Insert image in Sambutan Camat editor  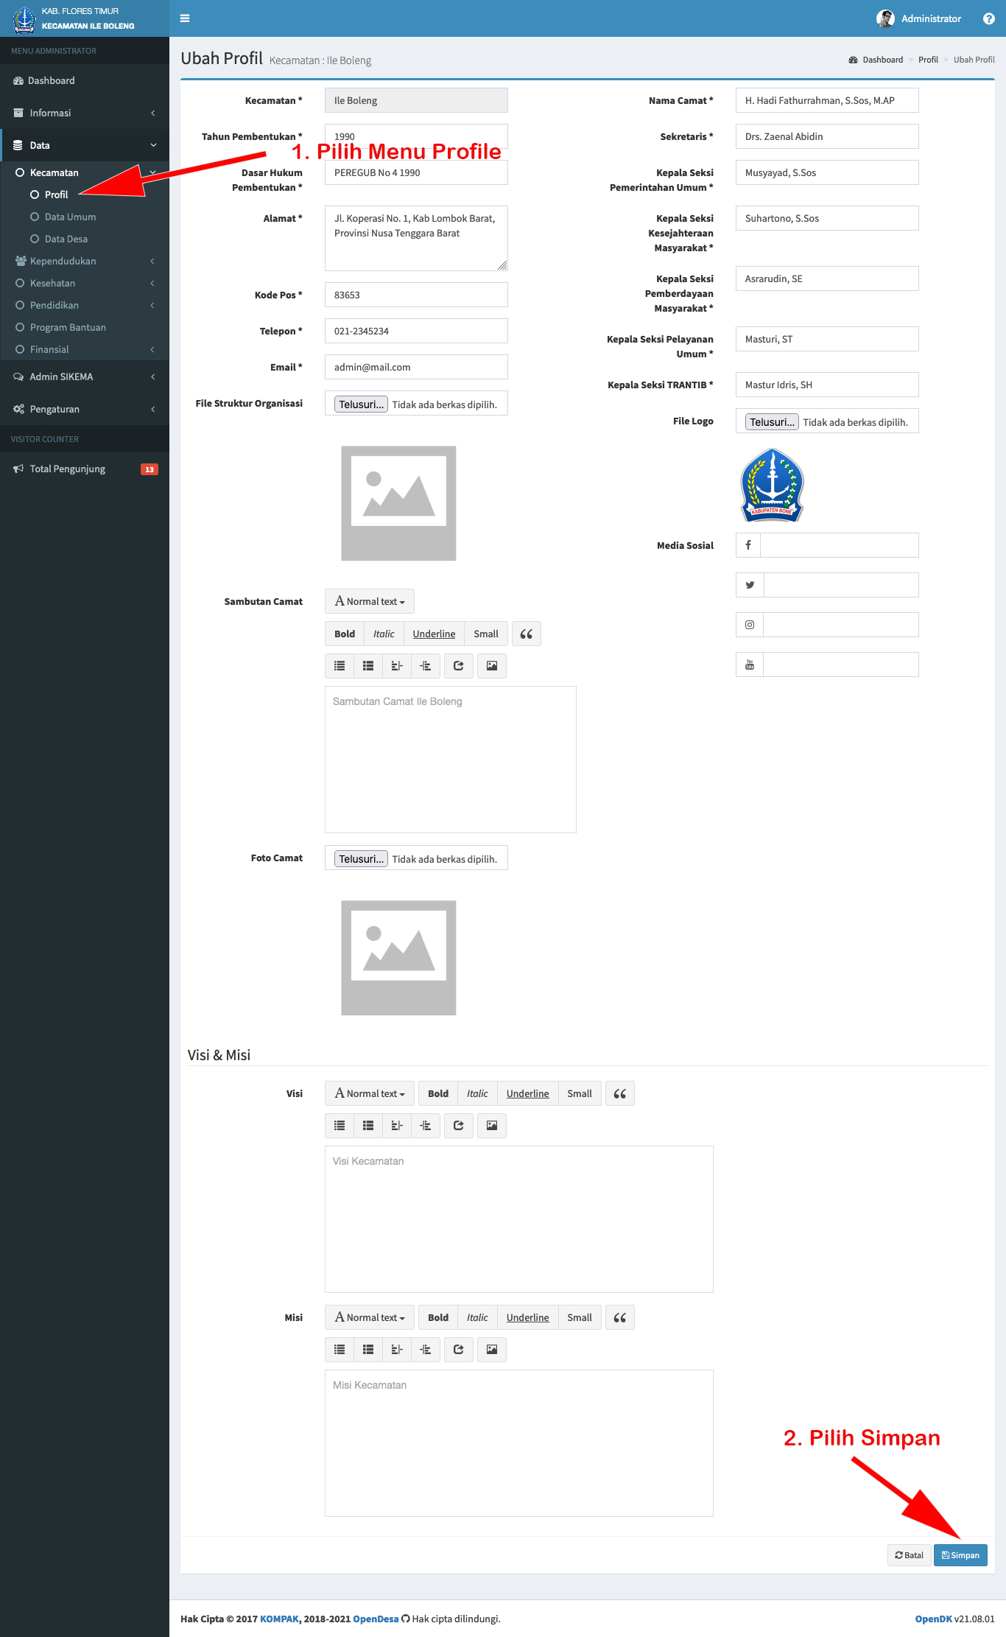pos(492,666)
